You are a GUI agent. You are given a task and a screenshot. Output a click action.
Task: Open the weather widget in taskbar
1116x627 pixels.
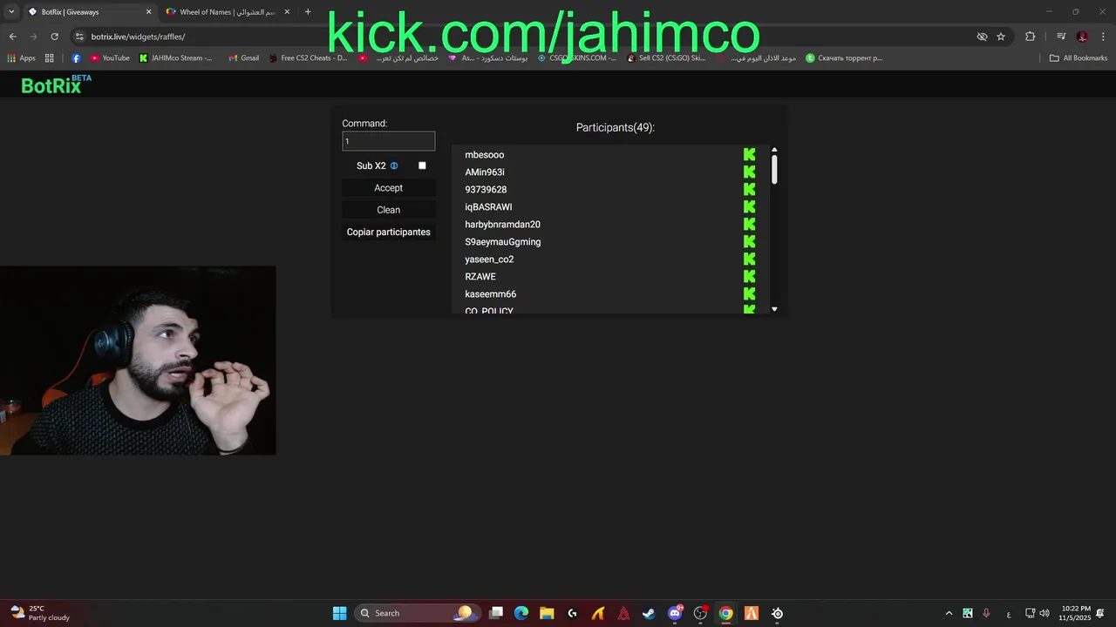click(x=39, y=613)
